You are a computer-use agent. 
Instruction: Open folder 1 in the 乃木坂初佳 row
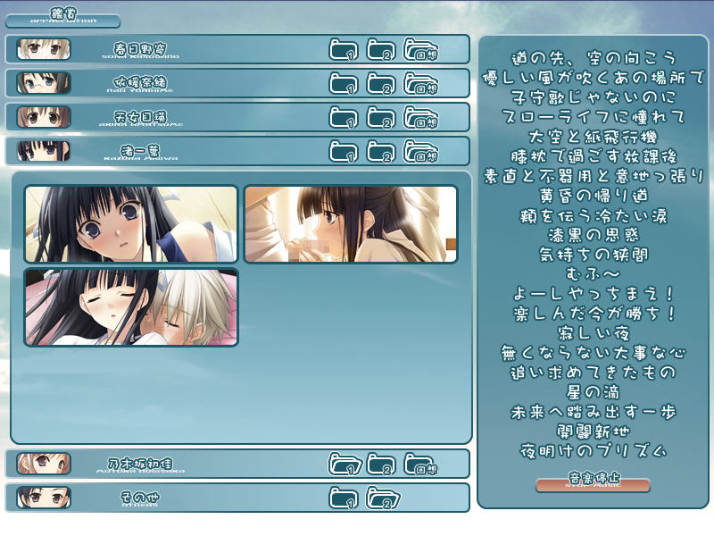tap(344, 464)
